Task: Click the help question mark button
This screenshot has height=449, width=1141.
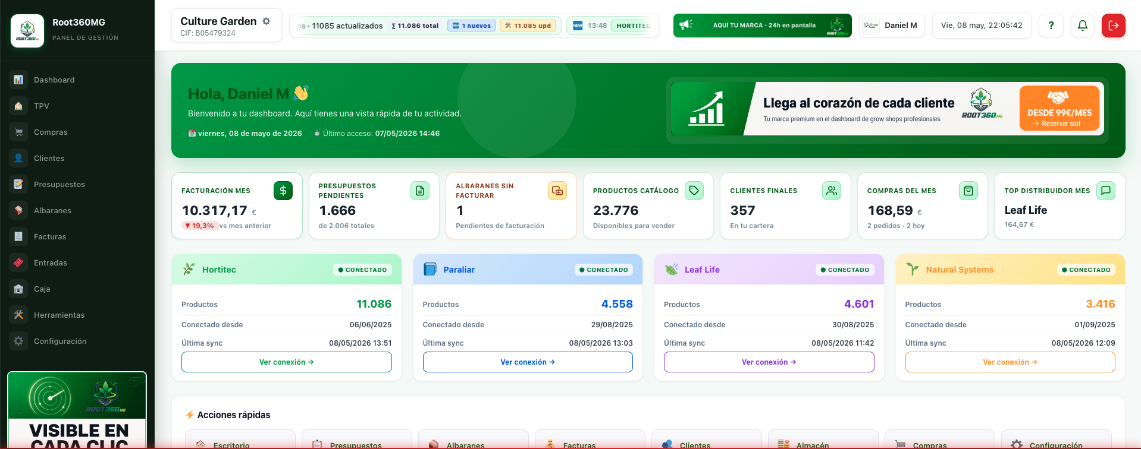Action: click(1051, 26)
